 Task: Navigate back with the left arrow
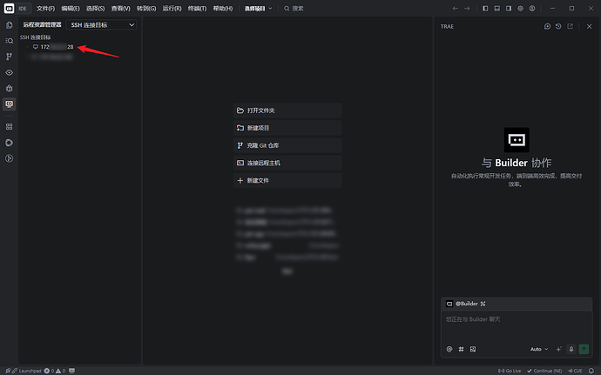(x=456, y=8)
